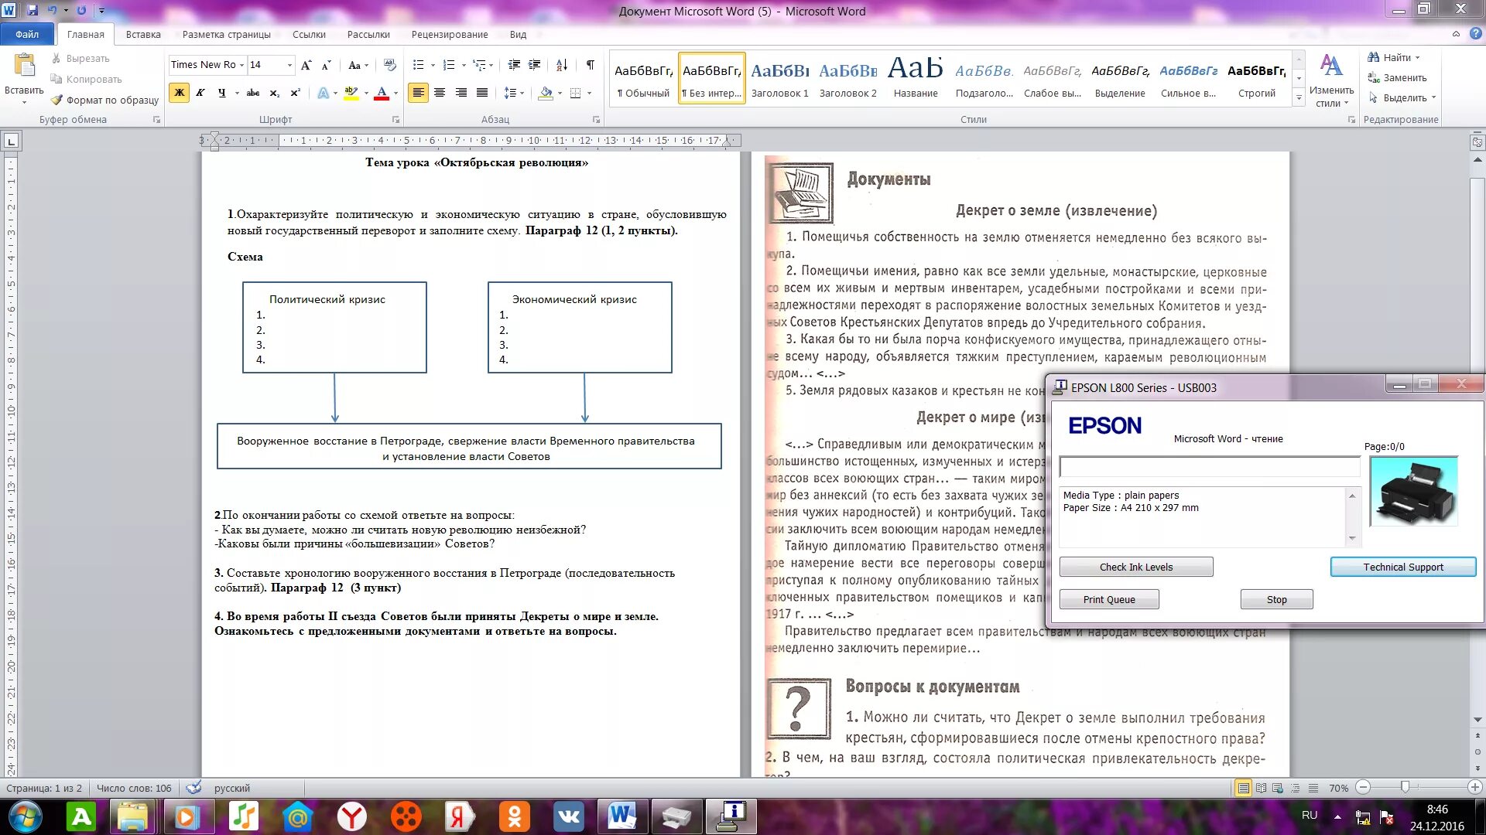The width and height of the screenshot is (1486, 835).
Task: Switch to Разметка страницы tab
Action: pos(227,34)
